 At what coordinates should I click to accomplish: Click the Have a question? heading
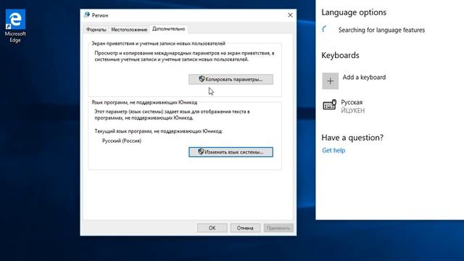pyautogui.click(x=352, y=138)
